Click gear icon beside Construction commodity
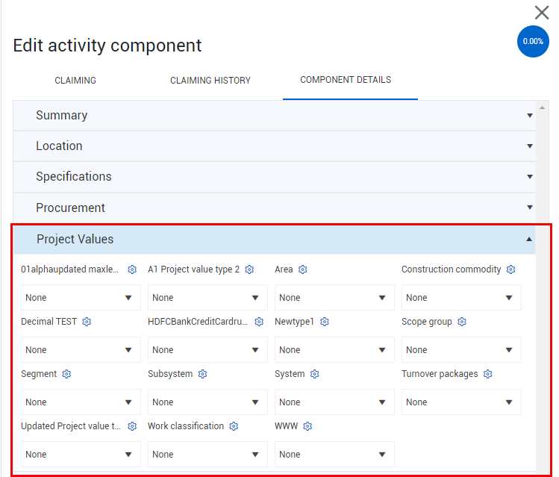 (511, 269)
